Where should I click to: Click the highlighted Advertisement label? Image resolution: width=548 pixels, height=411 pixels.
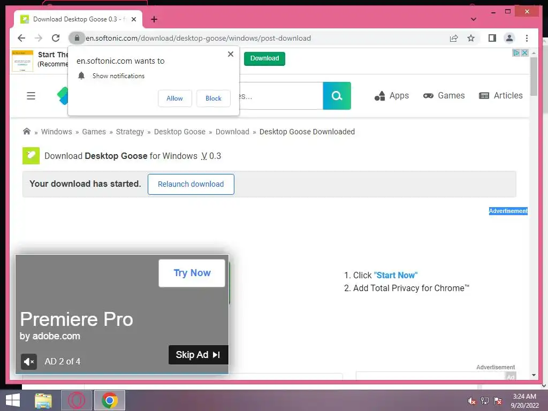pyautogui.click(x=508, y=211)
